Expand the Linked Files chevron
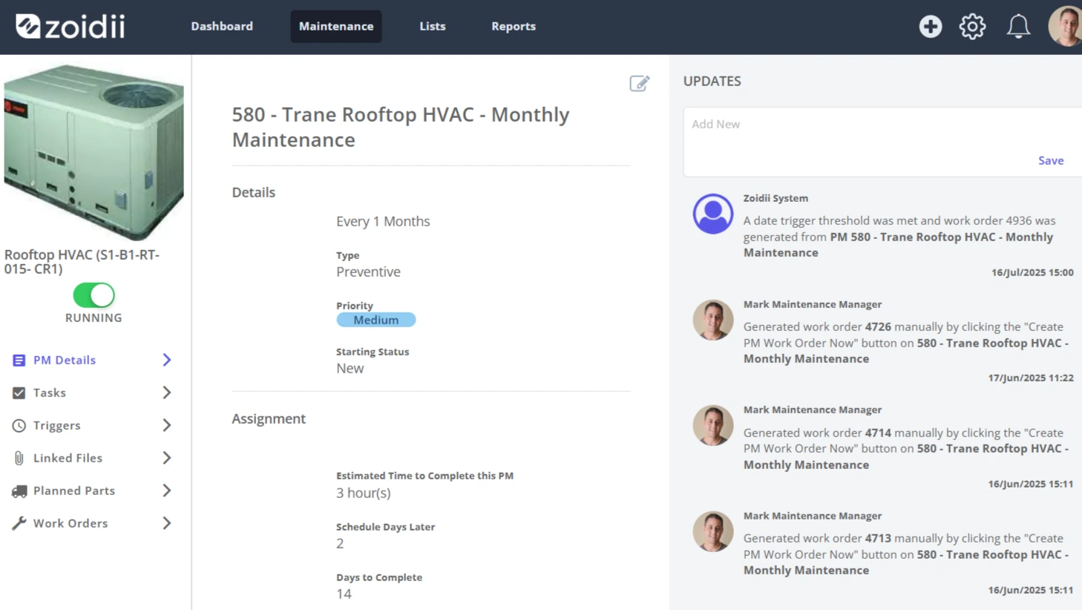Viewport: 1082px width, 610px height. pyautogui.click(x=167, y=458)
